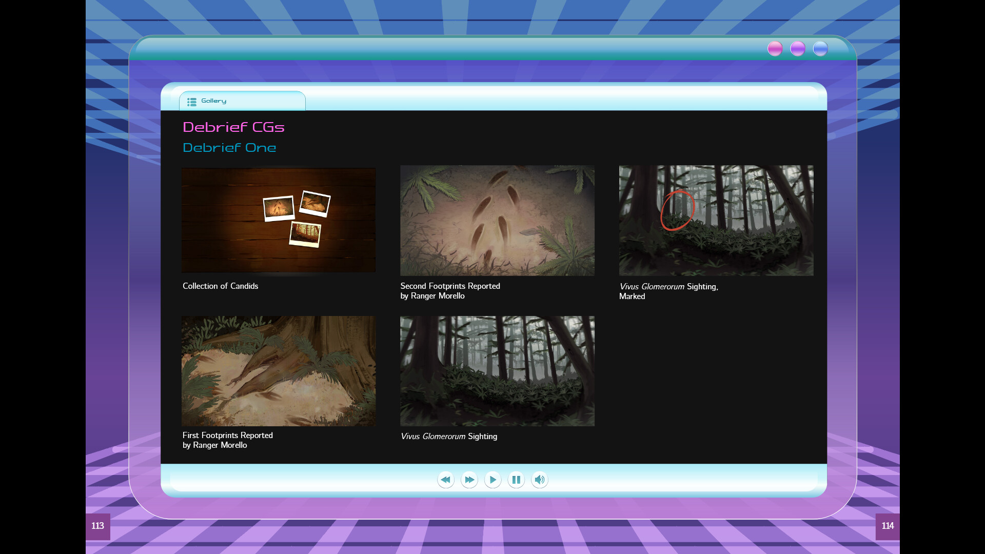The width and height of the screenshot is (985, 554).
Task: Click the pause button in the player bar
Action: click(x=516, y=480)
